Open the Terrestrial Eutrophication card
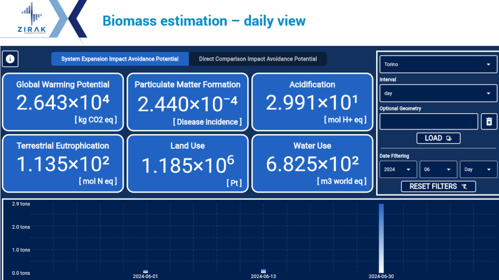 point(63,163)
